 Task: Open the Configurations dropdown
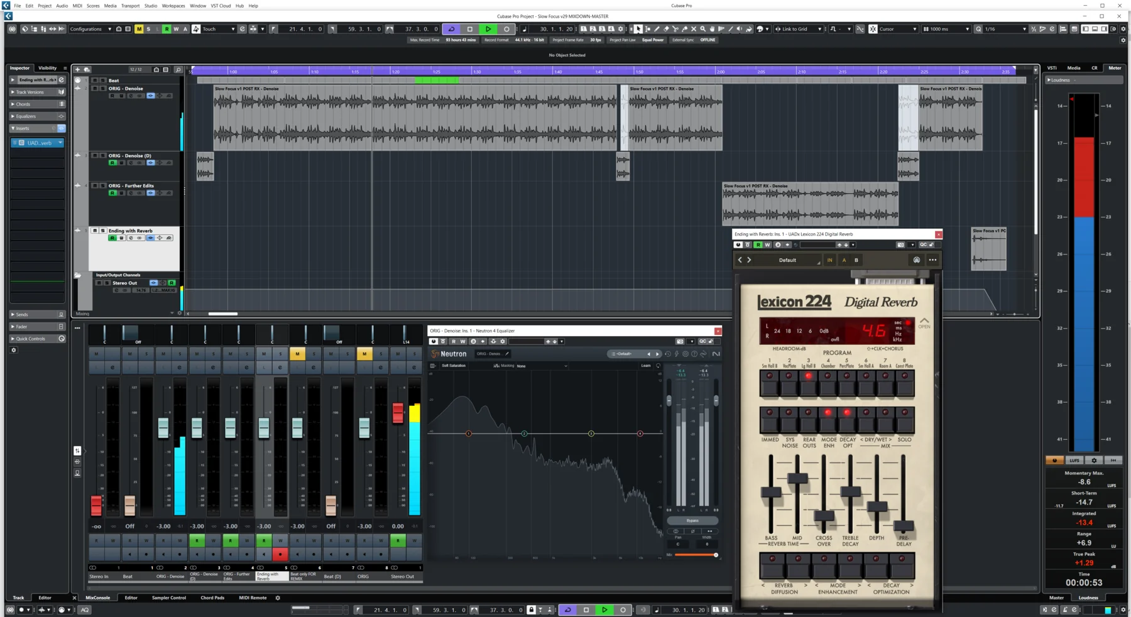90,29
